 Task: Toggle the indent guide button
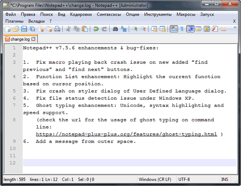click(190, 29)
